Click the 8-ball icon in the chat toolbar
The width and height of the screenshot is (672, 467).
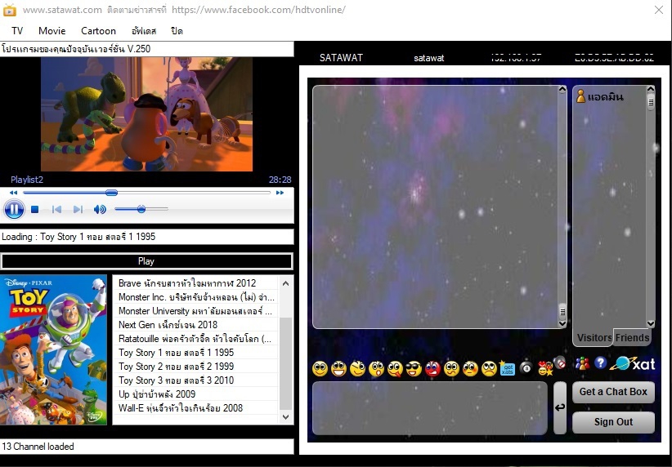point(526,367)
